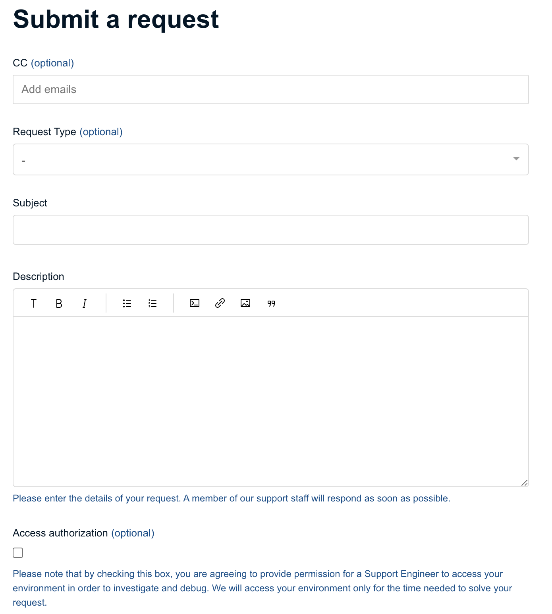Focus the Subject text field
Viewport: 552px width, 614px height.
point(270,230)
